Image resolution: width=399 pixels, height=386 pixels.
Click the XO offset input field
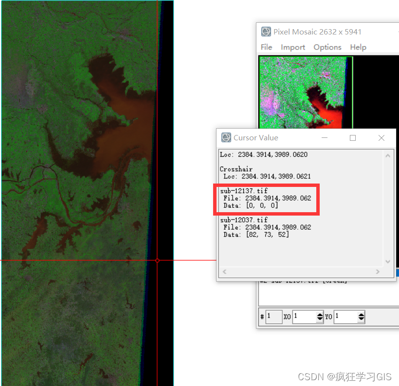pyautogui.click(x=304, y=317)
